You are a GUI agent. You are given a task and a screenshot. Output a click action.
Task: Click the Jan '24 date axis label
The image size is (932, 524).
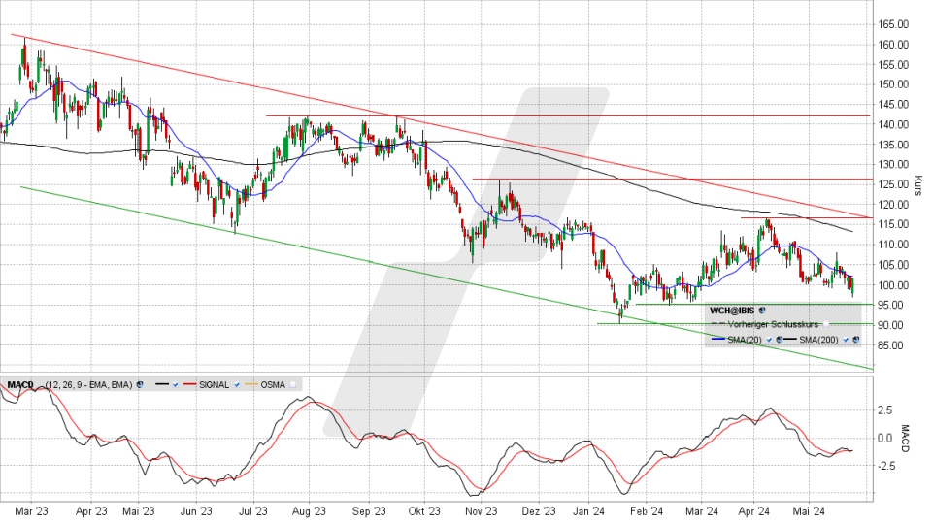pyautogui.click(x=589, y=511)
